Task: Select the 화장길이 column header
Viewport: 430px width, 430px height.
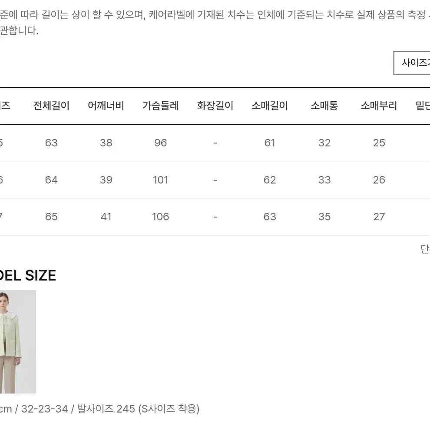Action: tap(215, 106)
